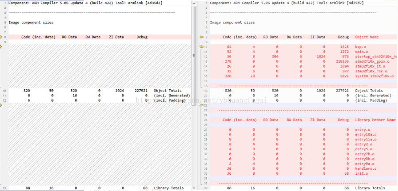The width and height of the screenshot is (398, 191).
Task: Click the 304 RO Data value
Action: click(275, 57)
